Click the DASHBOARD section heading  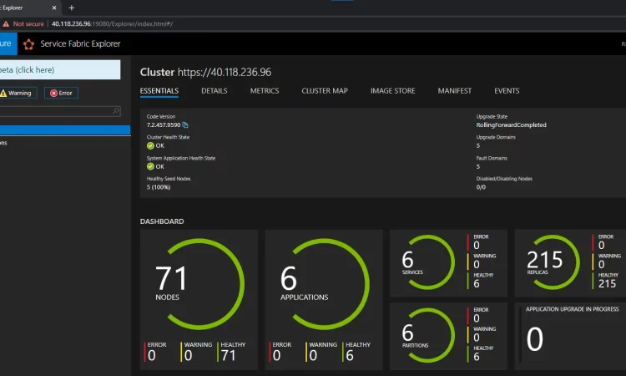(x=162, y=221)
